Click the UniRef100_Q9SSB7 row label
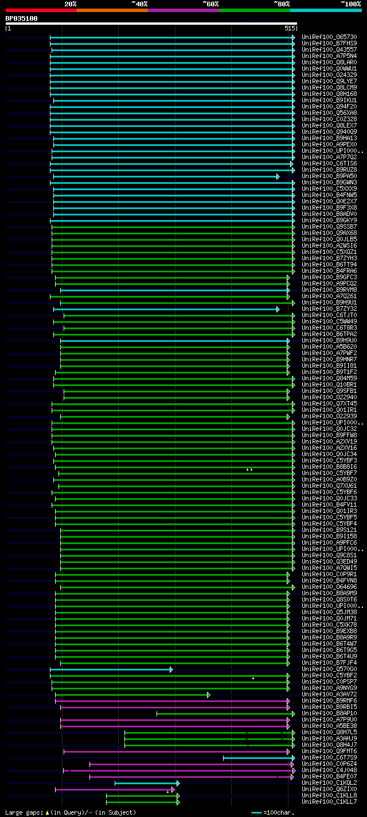The height and width of the screenshot is (817, 367). [x=329, y=227]
